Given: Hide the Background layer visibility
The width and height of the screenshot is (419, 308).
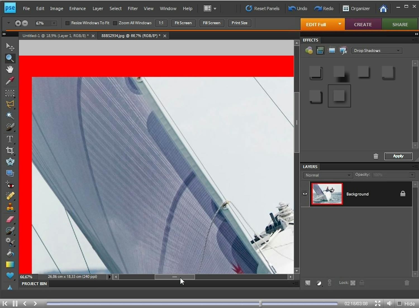Looking at the screenshot, I should [305, 194].
